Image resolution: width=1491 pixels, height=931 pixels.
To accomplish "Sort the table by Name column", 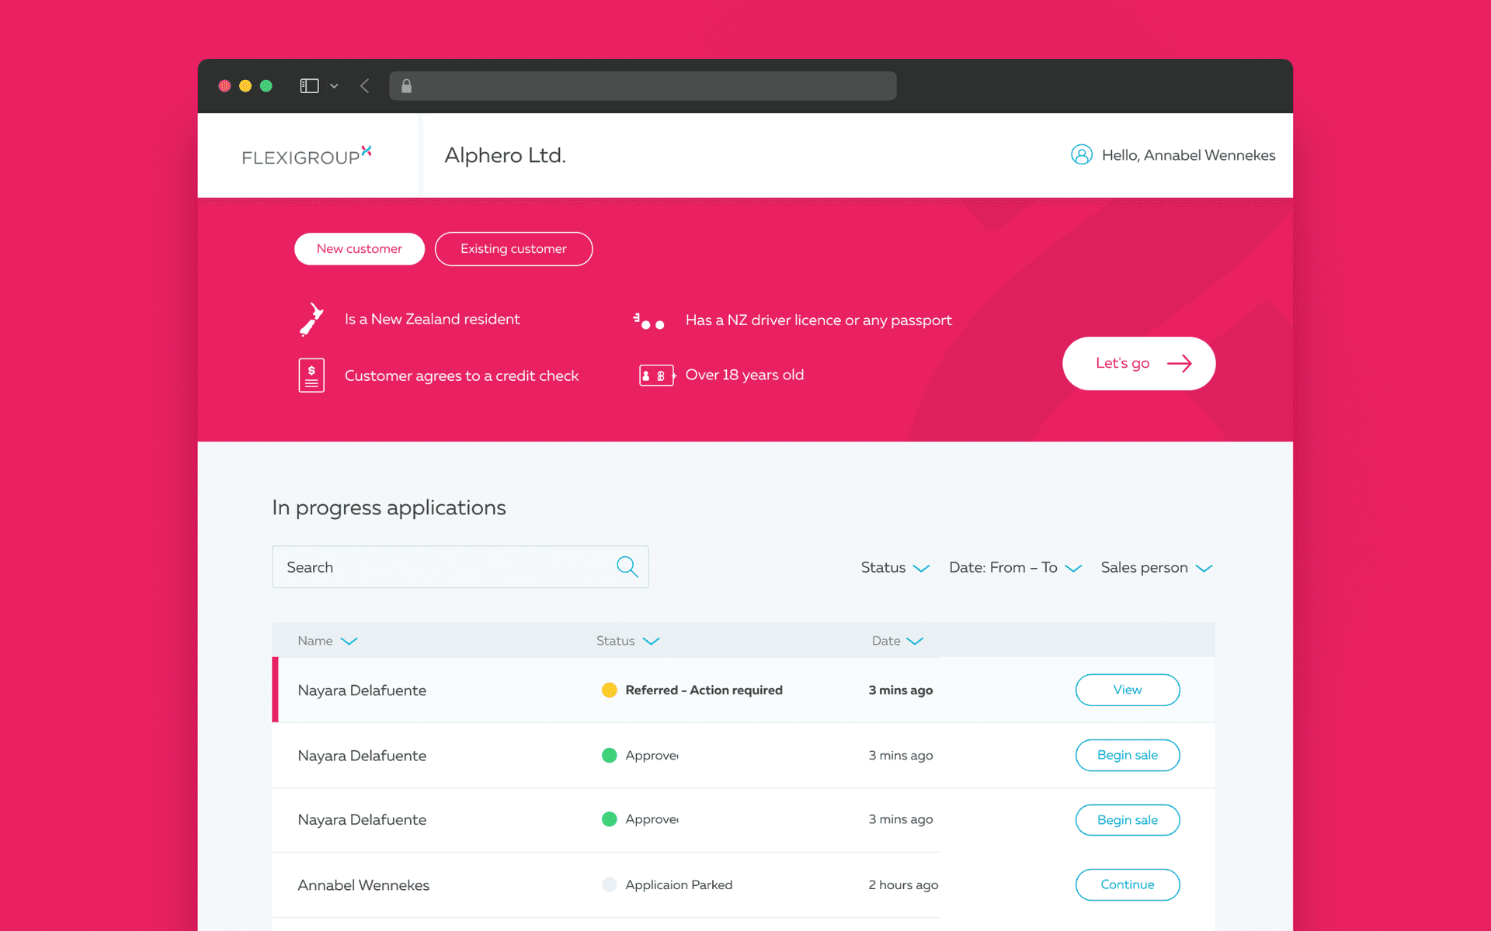I will 327,641.
